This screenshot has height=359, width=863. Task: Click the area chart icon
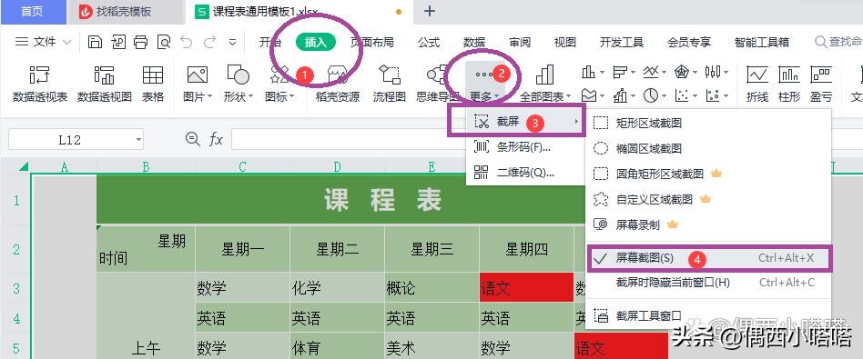[589, 96]
